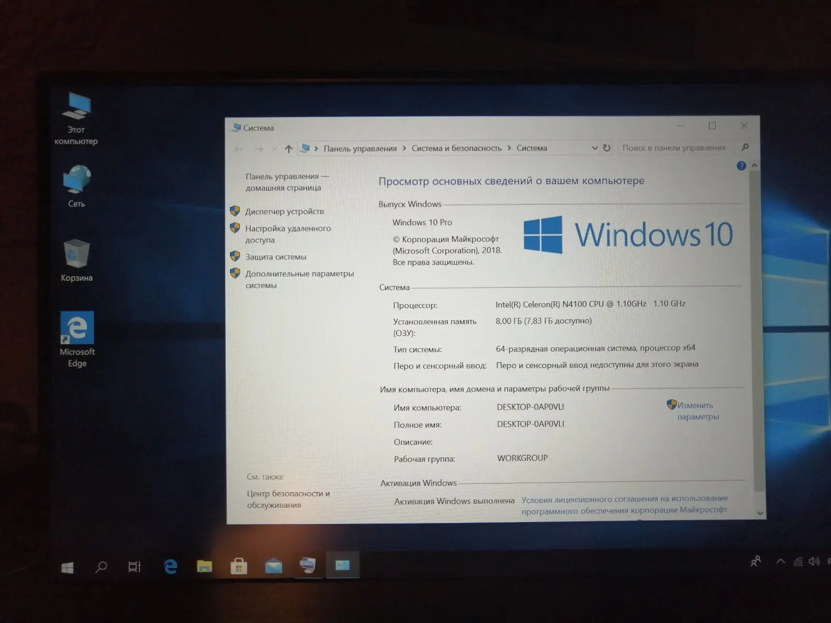This screenshot has height=623, width=831.
Task: Open File Explorer from the taskbar
Action: tap(204, 566)
